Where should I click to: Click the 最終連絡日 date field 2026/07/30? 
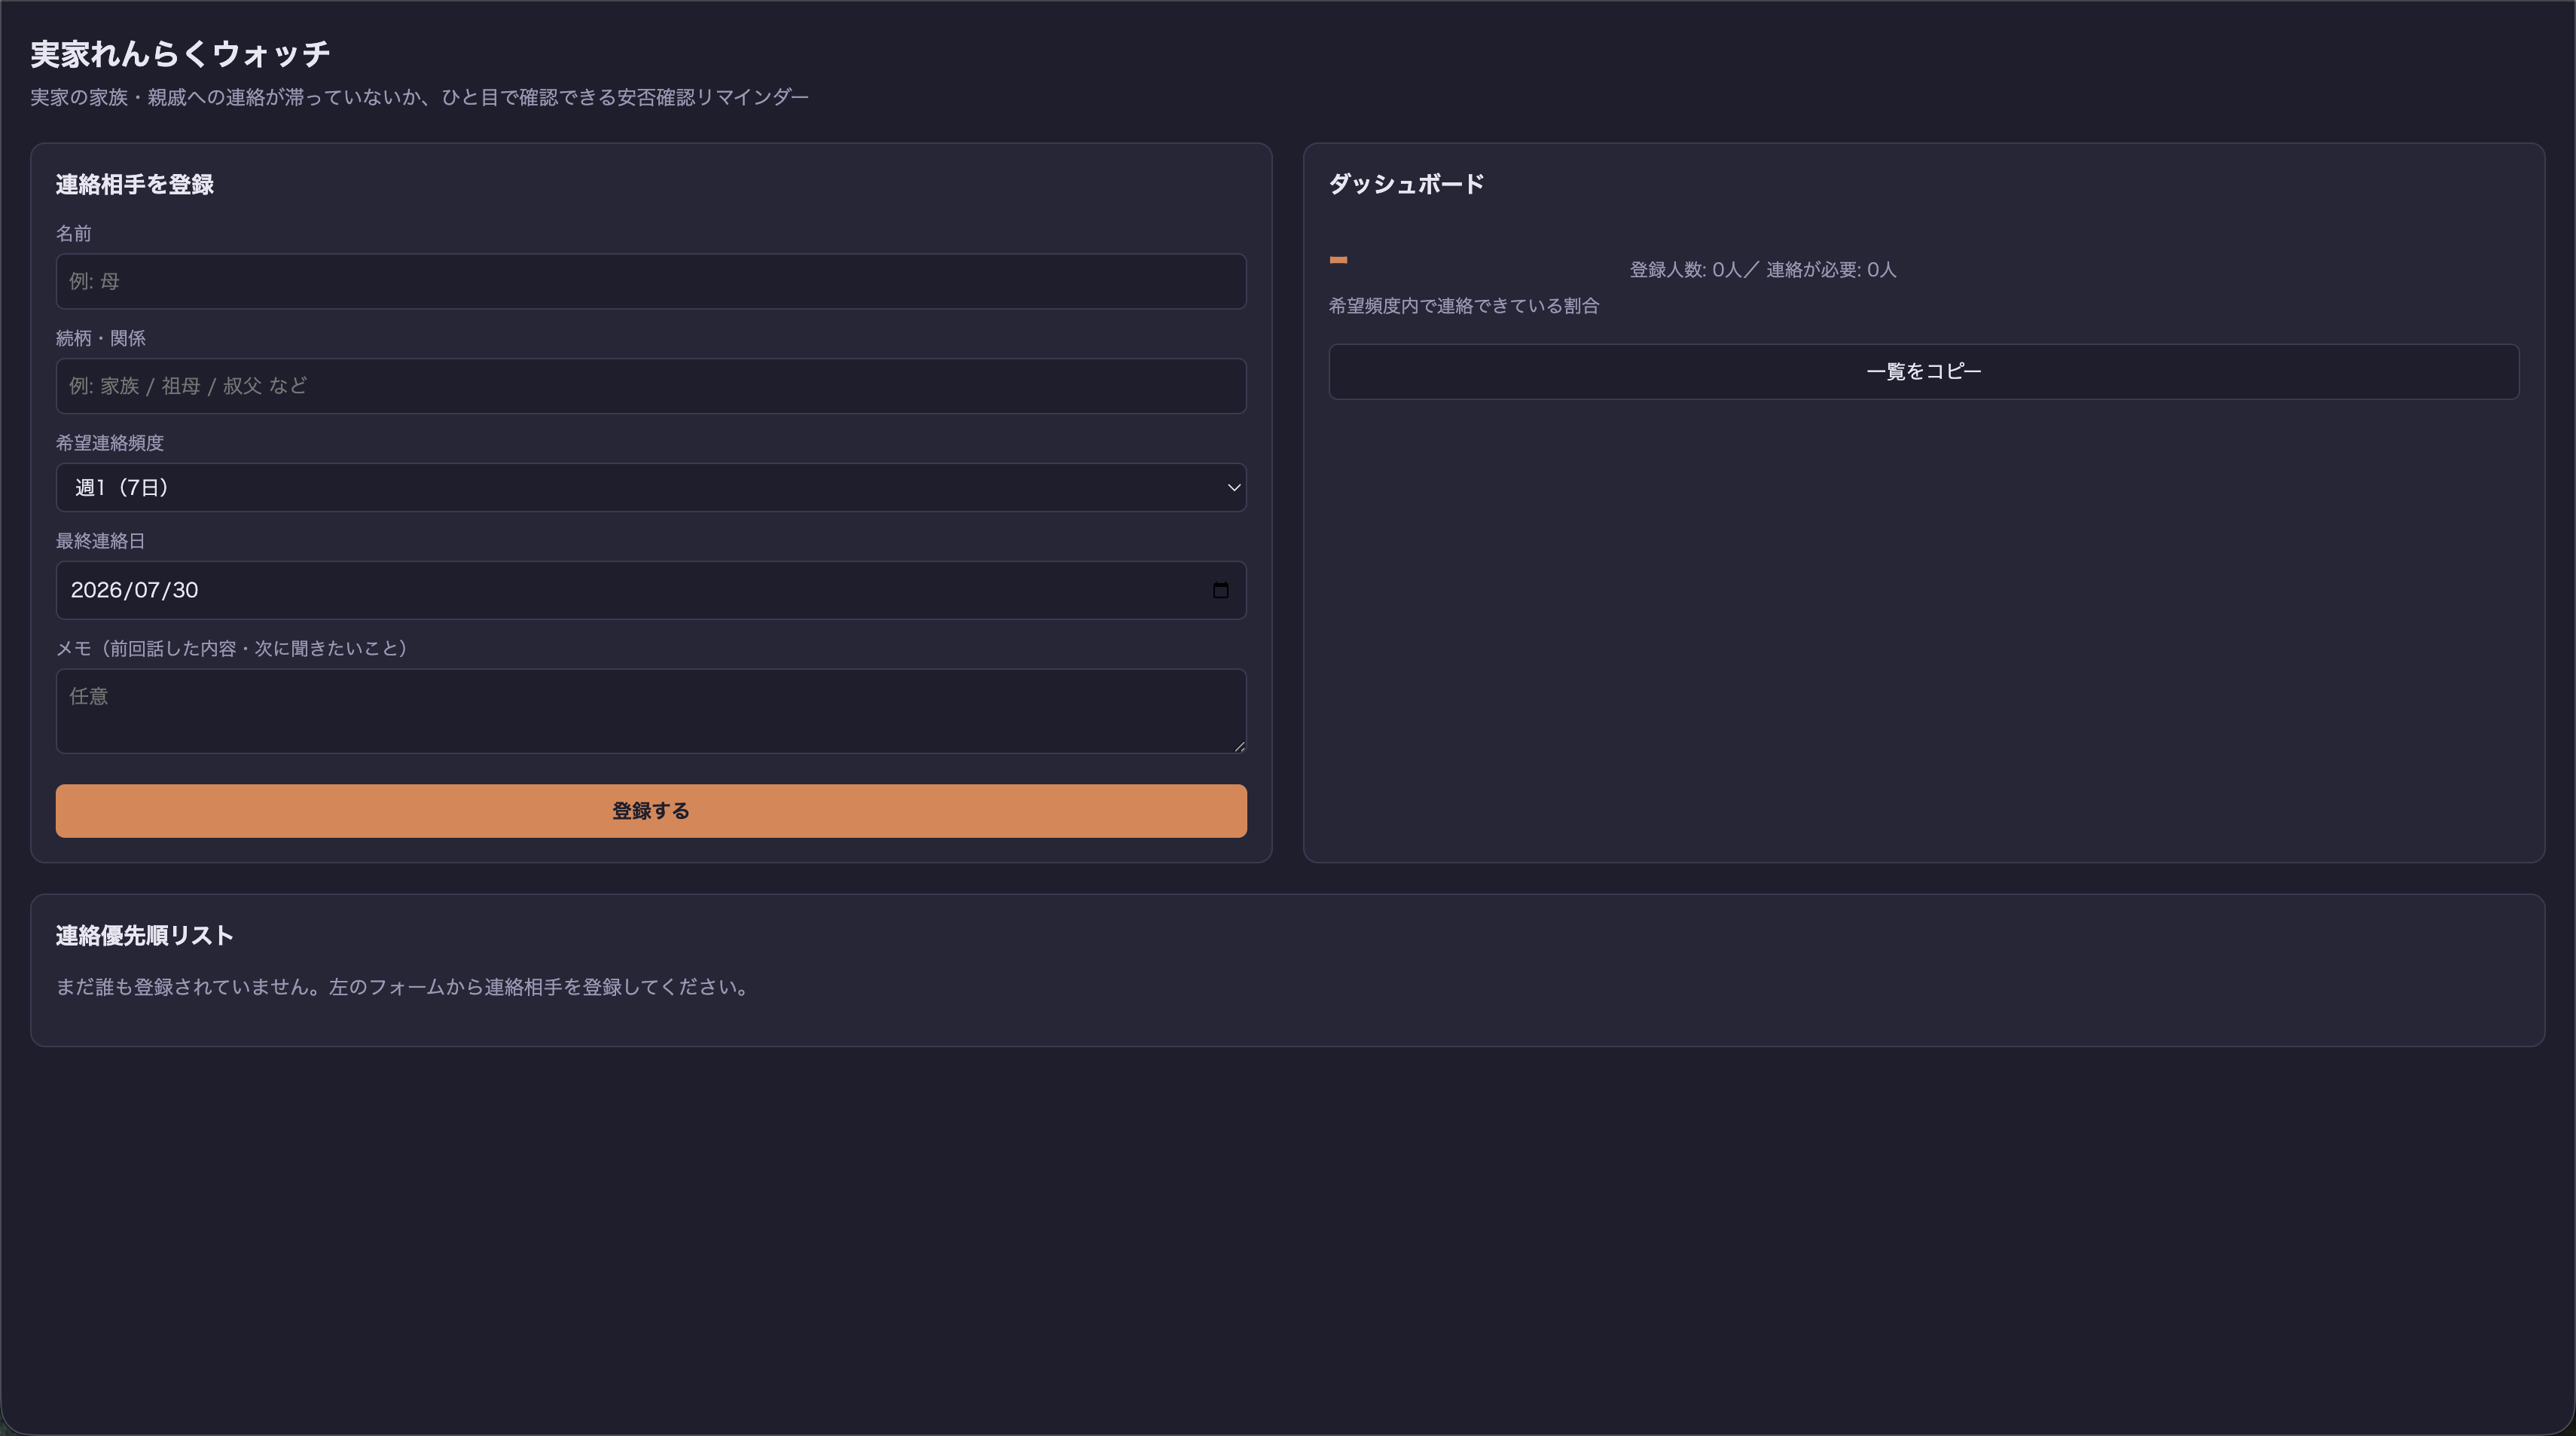[x=651, y=590]
